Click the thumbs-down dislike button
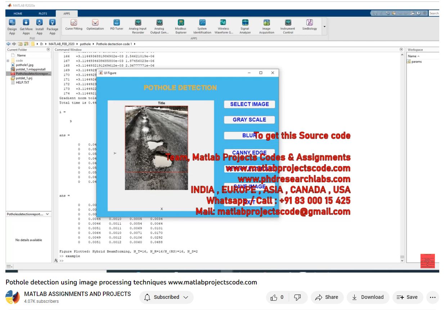445x310 pixels. tap(298, 297)
